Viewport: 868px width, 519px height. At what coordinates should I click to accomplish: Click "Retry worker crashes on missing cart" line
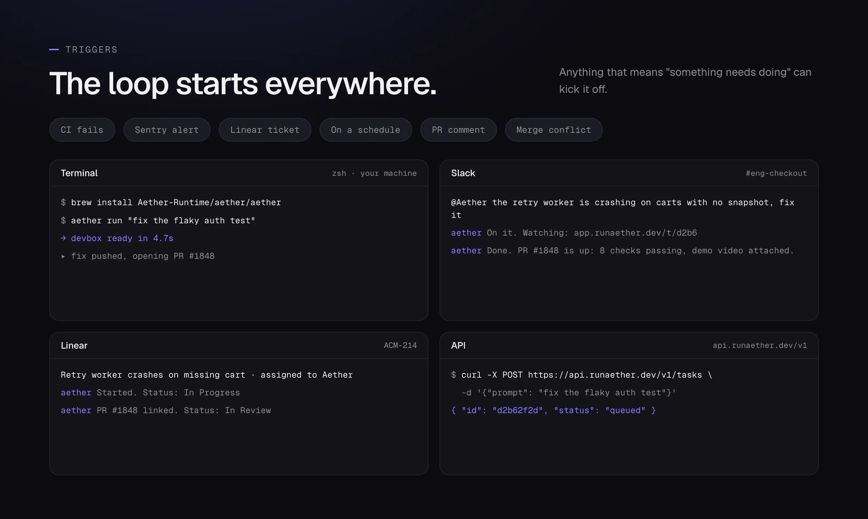coord(206,375)
